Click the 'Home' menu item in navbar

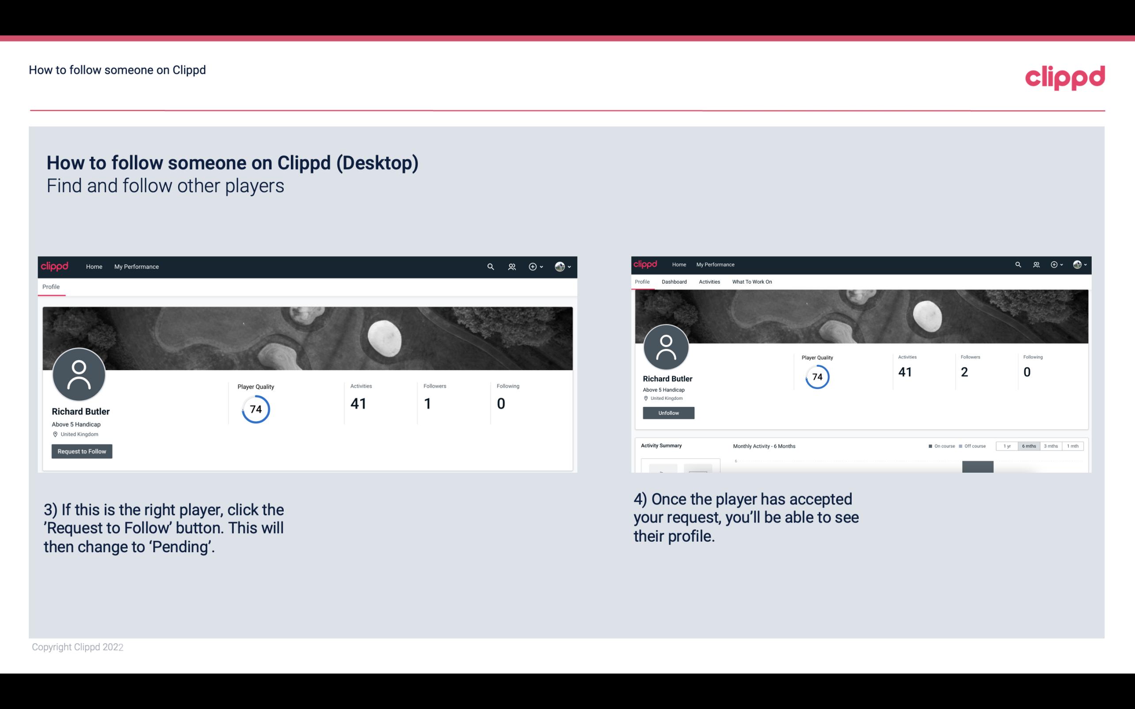tap(93, 266)
